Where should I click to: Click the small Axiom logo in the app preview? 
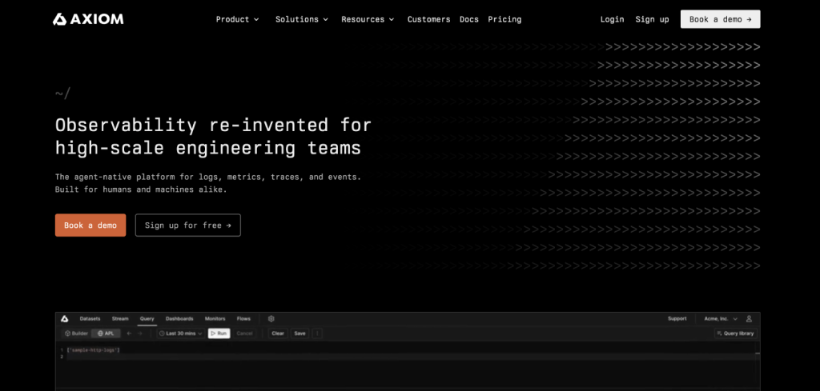point(65,318)
